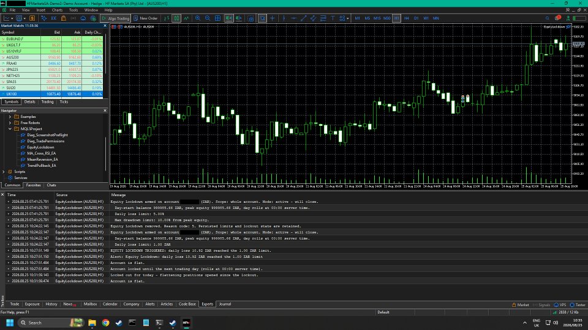Open Windows Start menu
The width and height of the screenshot is (588, 330).
click(x=10, y=323)
